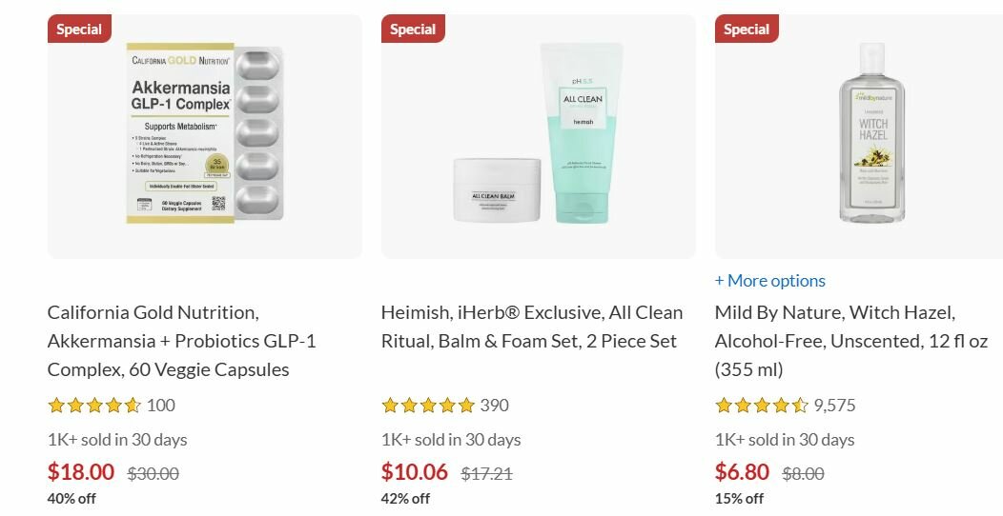The width and height of the screenshot is (1003, 516).
Task: Click the $6.80 sale price
Action: 742,472
